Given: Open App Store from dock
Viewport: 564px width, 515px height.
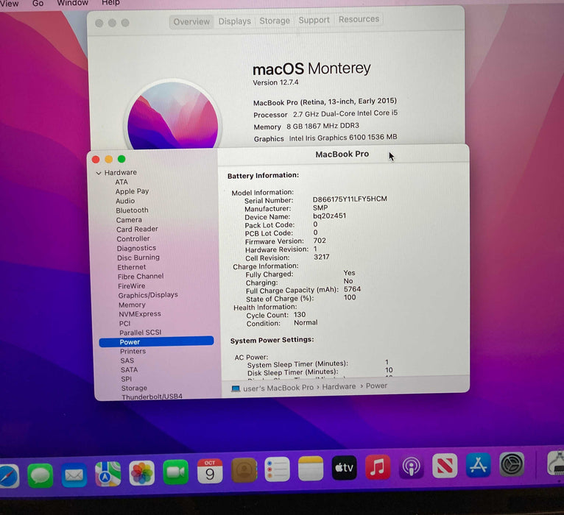Looking at the screenshot, I should tap(479, 465).
